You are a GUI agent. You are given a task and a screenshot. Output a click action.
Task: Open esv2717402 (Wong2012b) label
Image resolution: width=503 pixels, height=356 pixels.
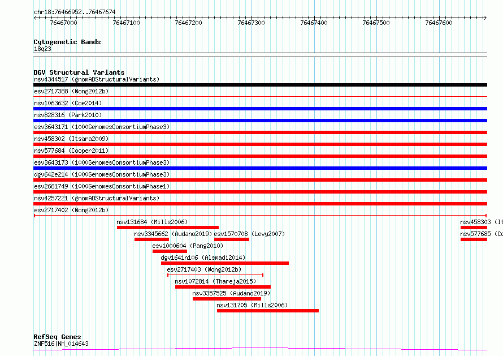point(71,210)
